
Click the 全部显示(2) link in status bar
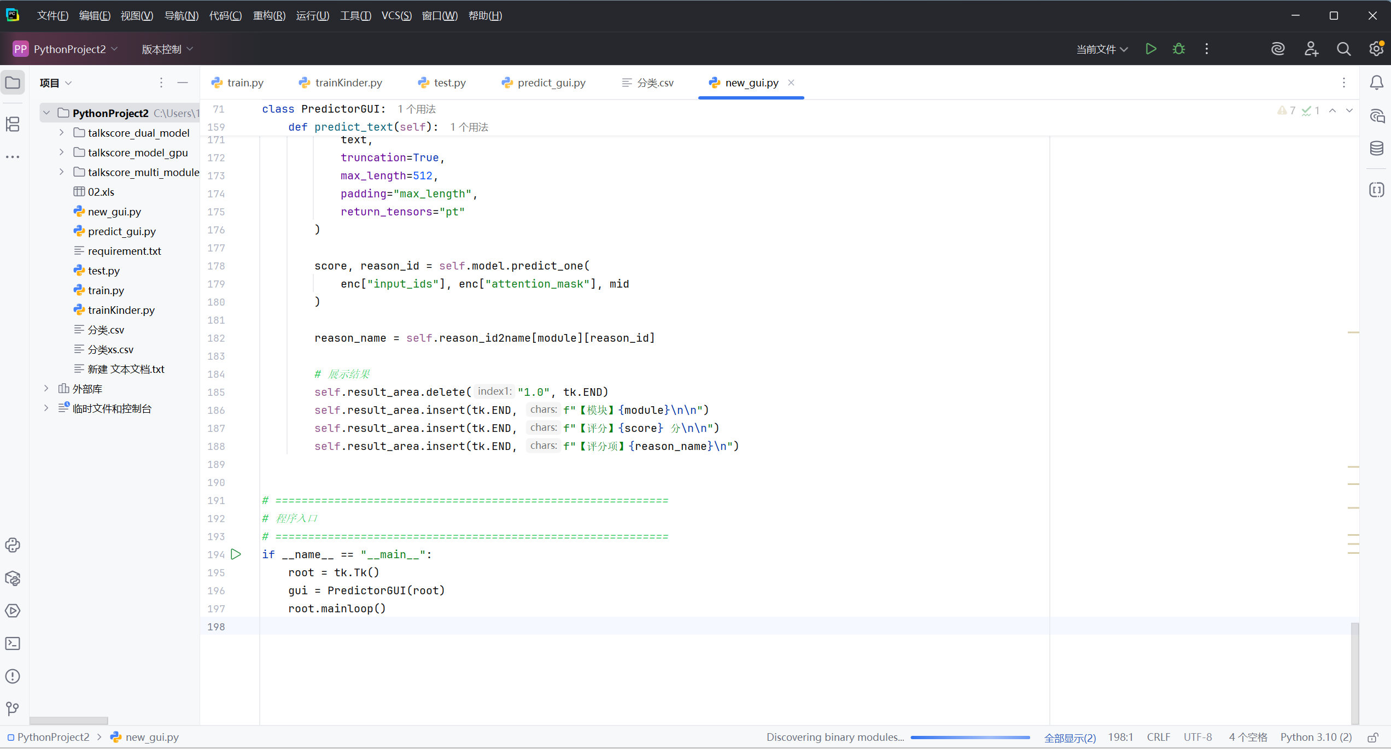pos(1069,738)
